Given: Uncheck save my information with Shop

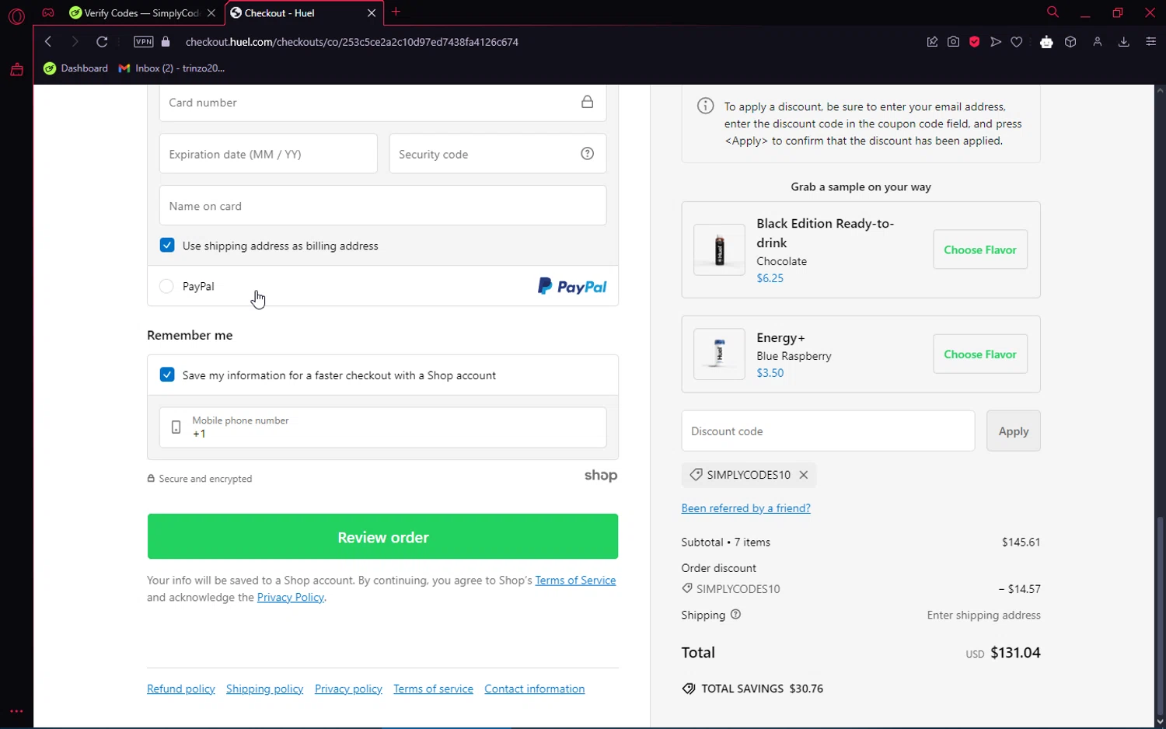Looking at the screenshot, I should point(167,375).
